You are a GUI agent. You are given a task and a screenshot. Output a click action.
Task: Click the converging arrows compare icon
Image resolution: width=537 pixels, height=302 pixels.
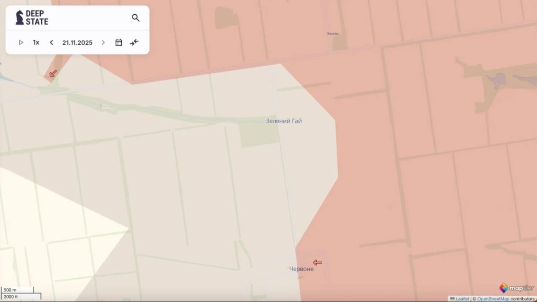134,42
